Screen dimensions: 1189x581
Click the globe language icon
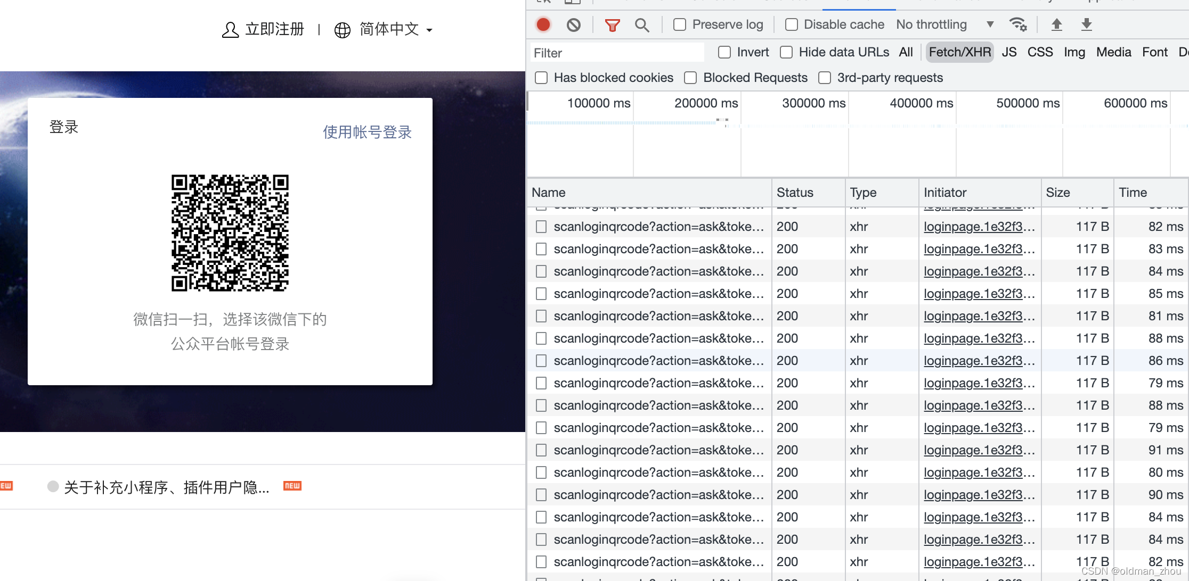343,30
